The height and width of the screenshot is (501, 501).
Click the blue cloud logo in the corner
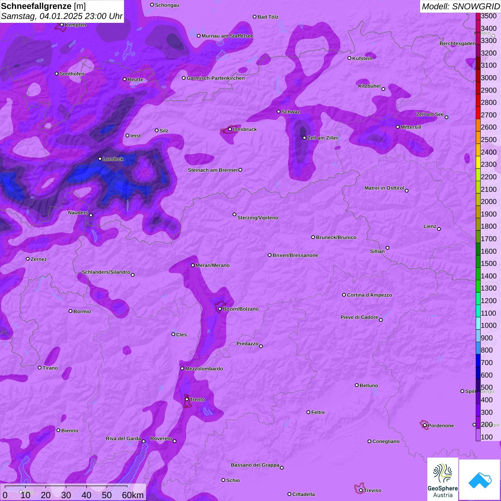[x=480, y=480]
